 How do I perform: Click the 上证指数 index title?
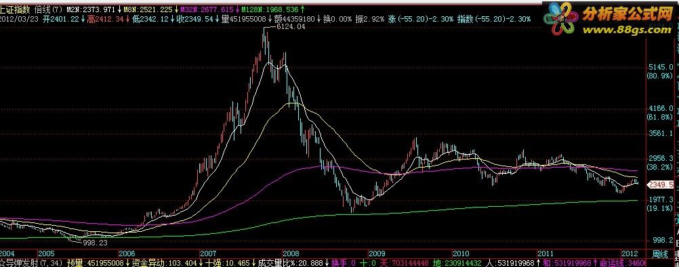[x=15, y=9]
